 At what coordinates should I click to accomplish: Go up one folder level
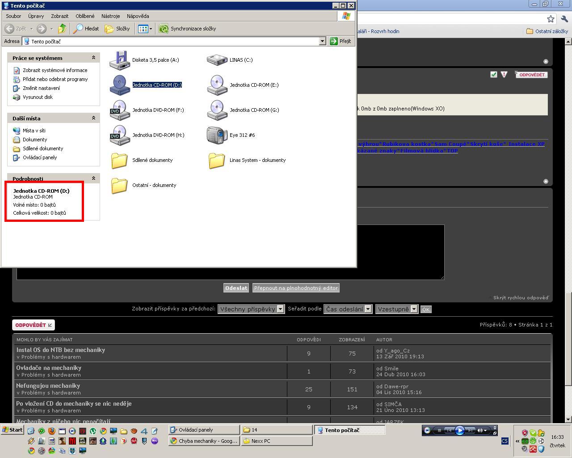(x=62, y=29)
